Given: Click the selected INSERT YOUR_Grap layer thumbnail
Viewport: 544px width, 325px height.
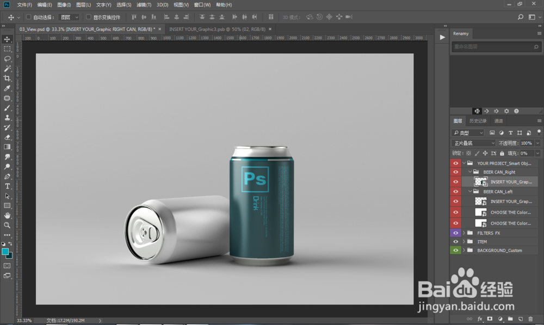Looking at the screenshot, I should coord(481,182).
